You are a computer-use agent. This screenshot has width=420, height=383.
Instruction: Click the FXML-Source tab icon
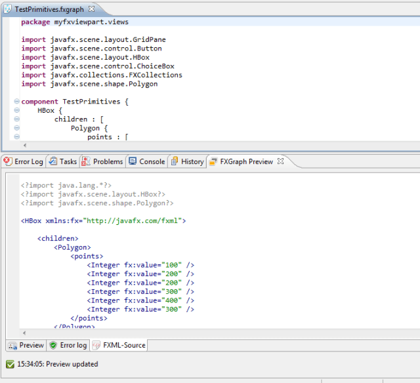pyautogui.click(x=96, y=345)
